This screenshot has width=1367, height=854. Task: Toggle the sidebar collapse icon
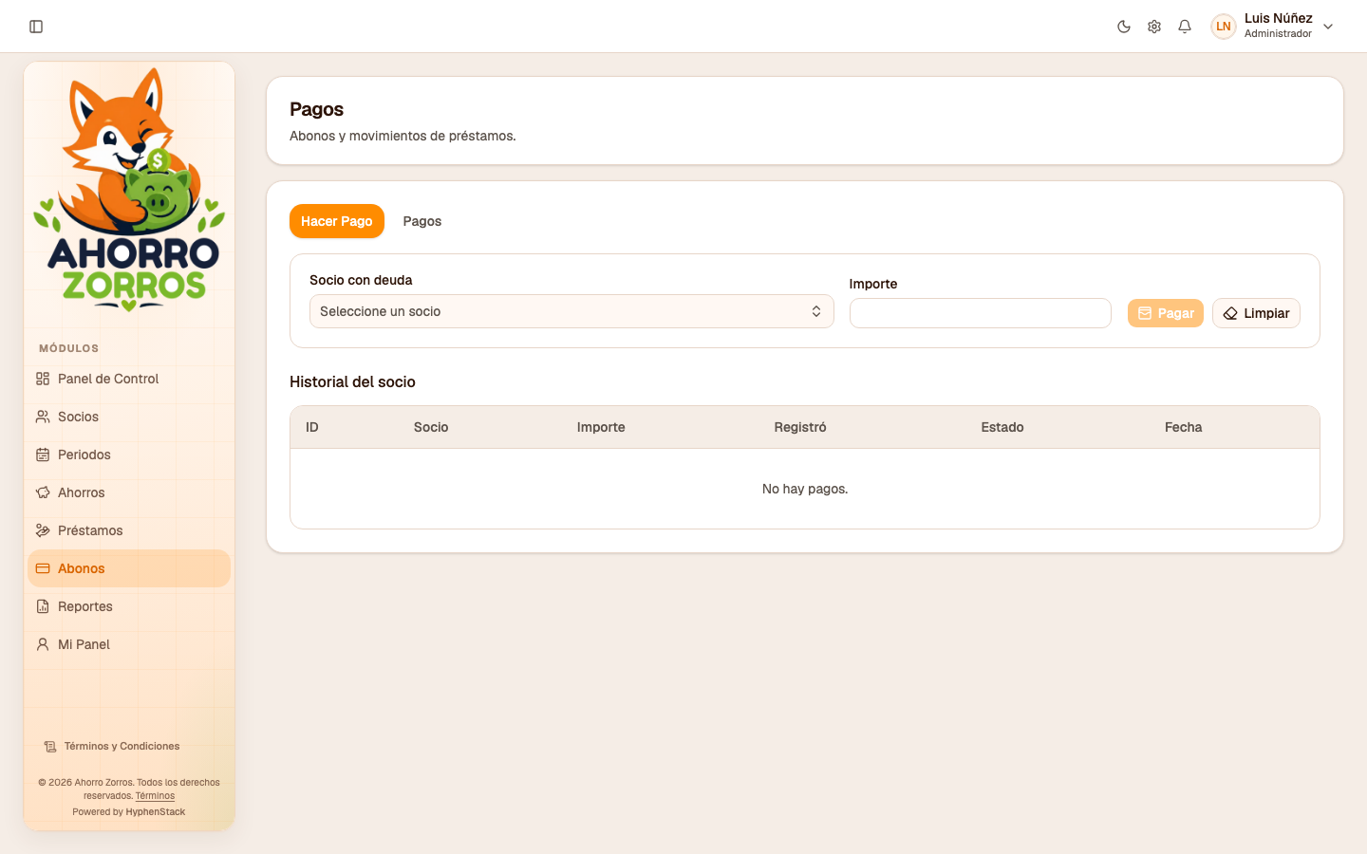[x=36, y=27]
